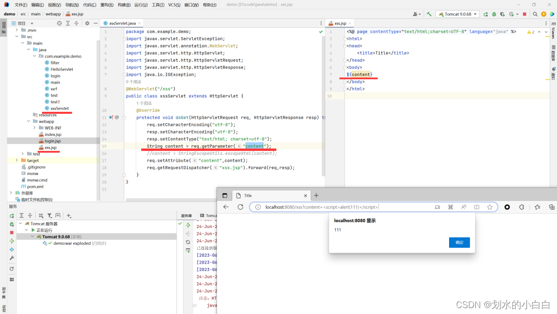The width and height of the screenshot is (557, 314).
Task: Stop the server in the Services panel
Action: click(12, 232)
